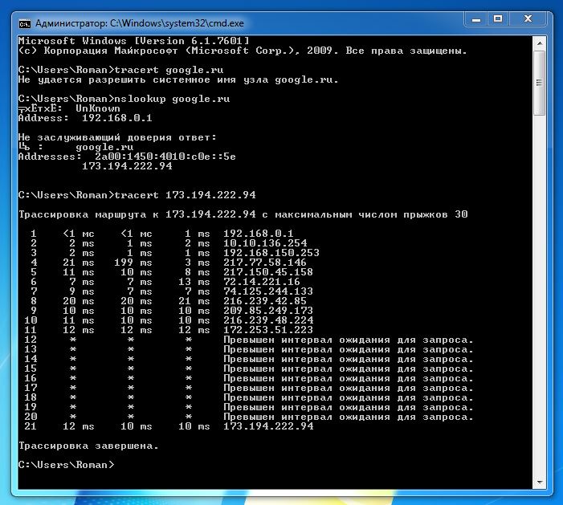The height and width of the screenshot is (505, 563).
Task: Maximize the cmd.exe window
Action: point(498,19)
